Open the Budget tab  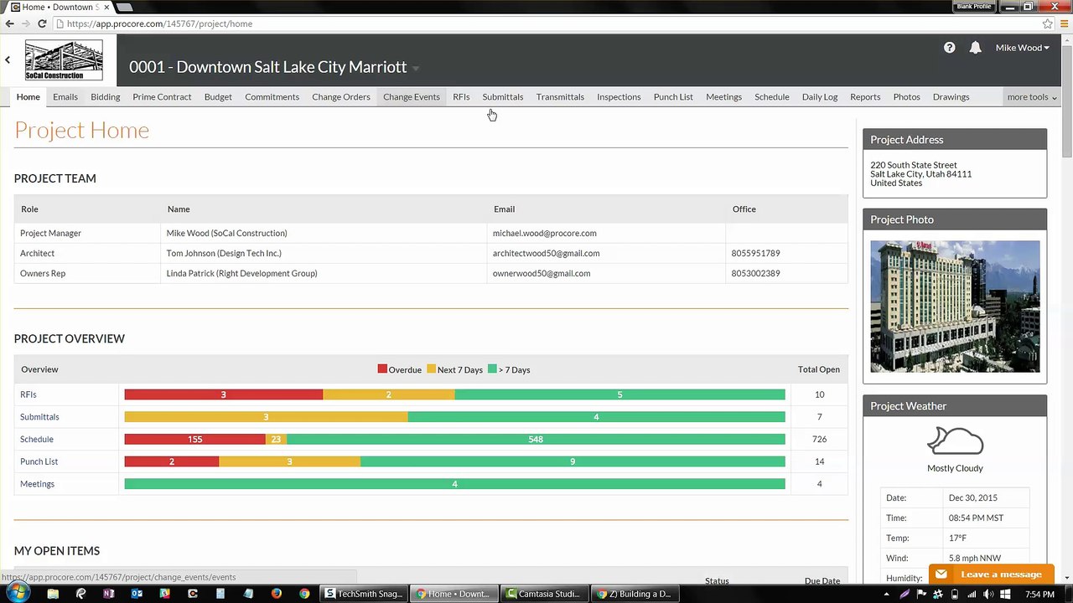click(x=218, y=97)
